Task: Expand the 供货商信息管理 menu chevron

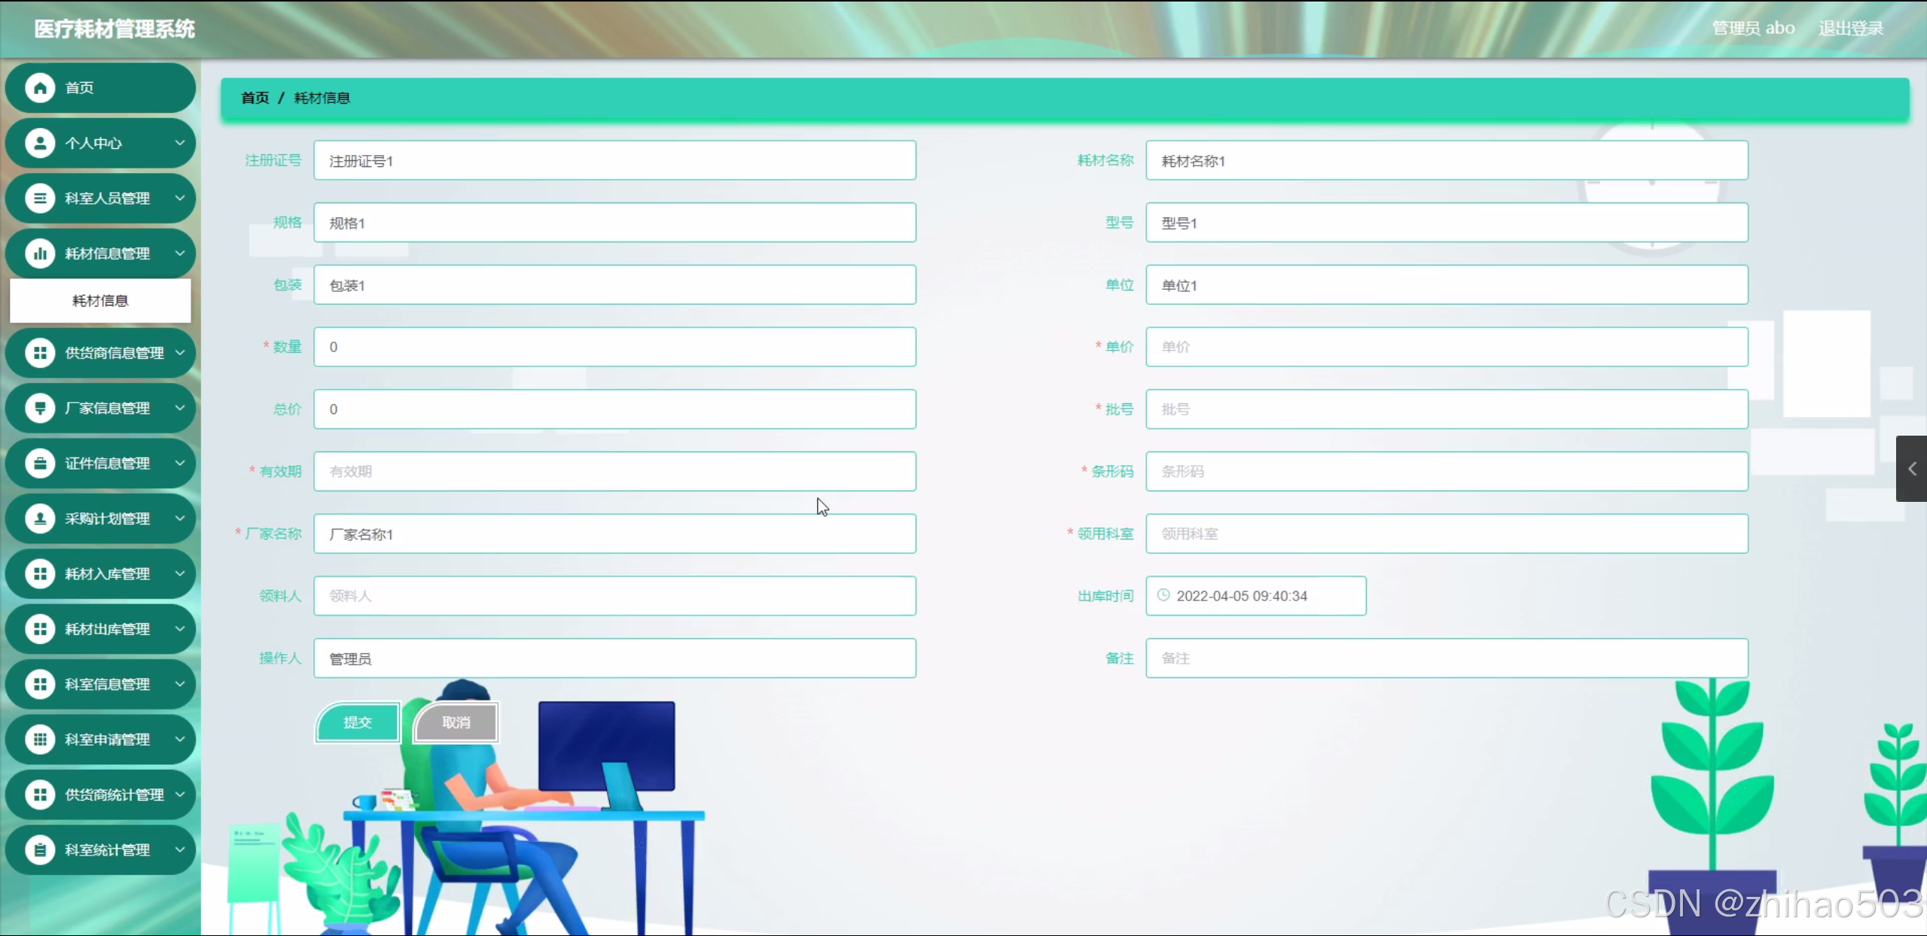Action: 180,352
